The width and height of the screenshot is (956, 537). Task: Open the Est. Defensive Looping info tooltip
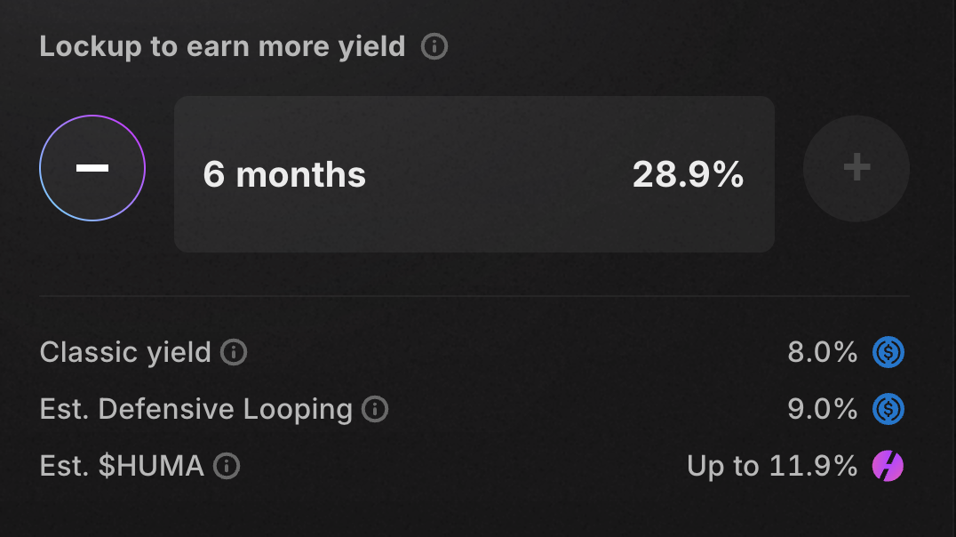tap(374, 411)
